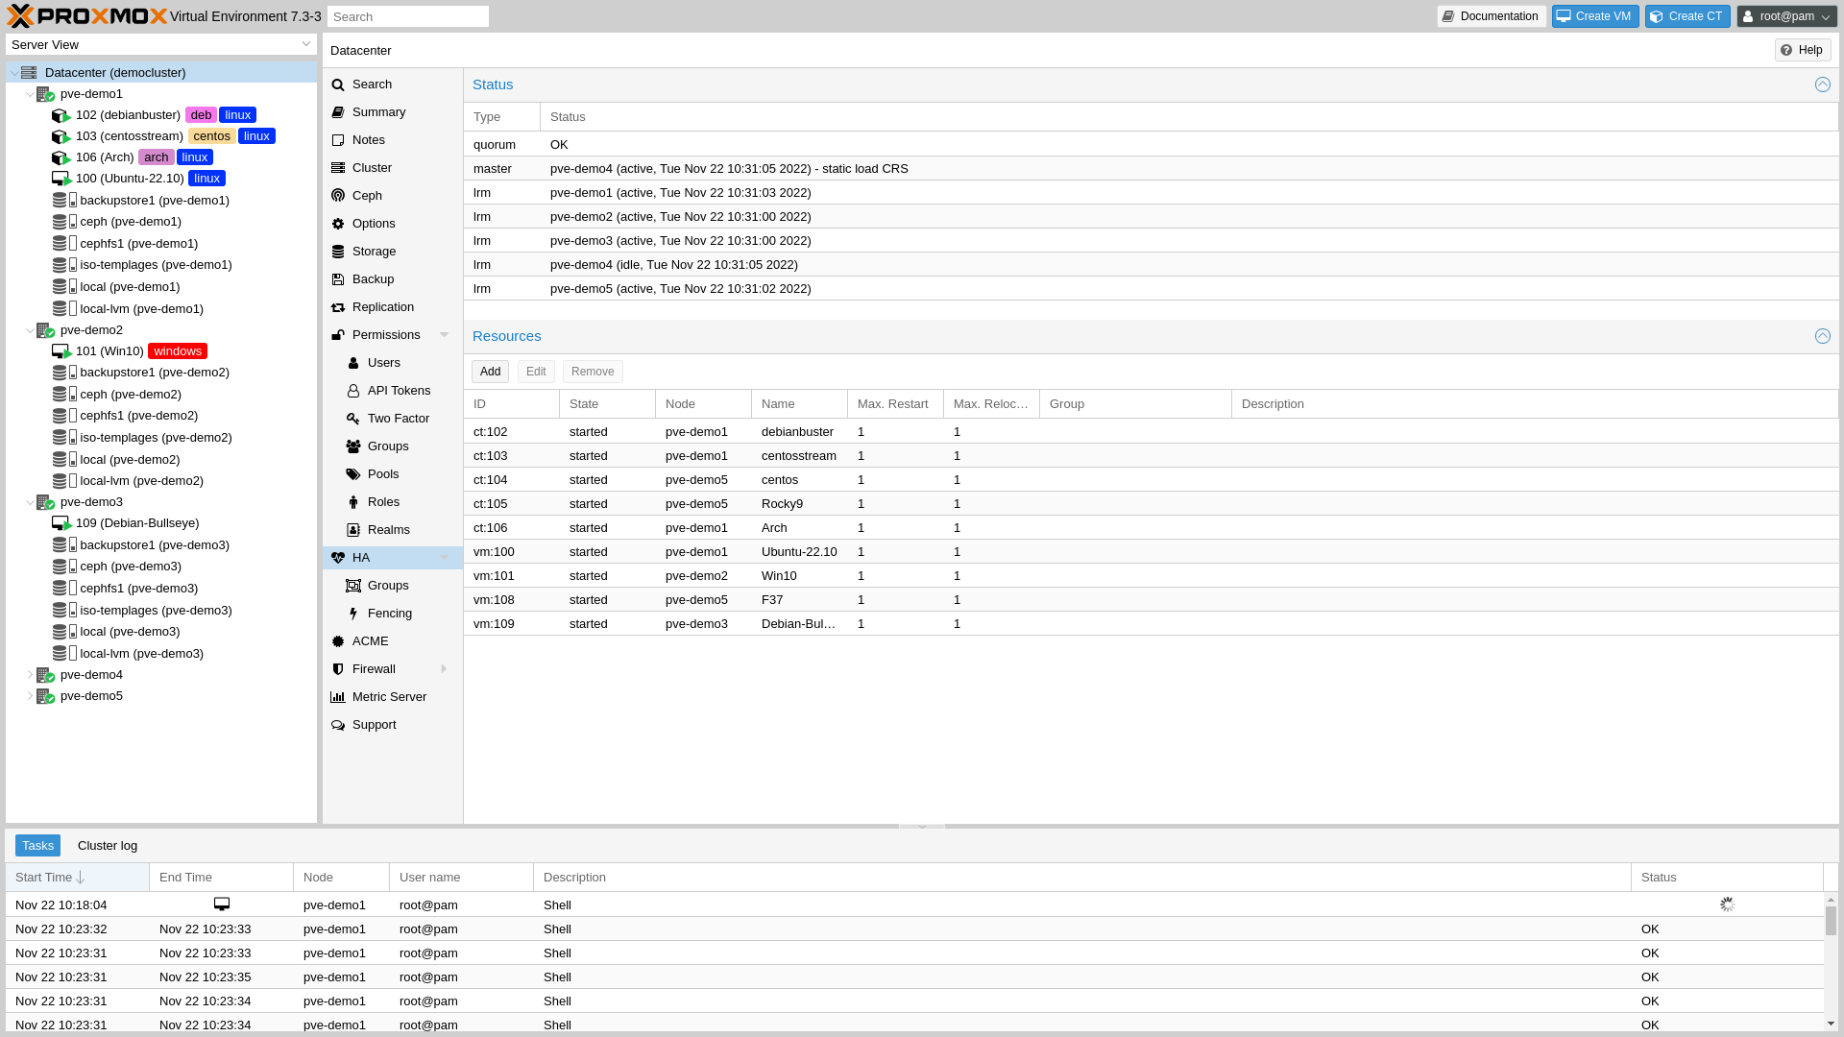Viewport: 1844px width, 1037px height.
Task: Expand the pve-demo5 node tree item
Action: 28,695
